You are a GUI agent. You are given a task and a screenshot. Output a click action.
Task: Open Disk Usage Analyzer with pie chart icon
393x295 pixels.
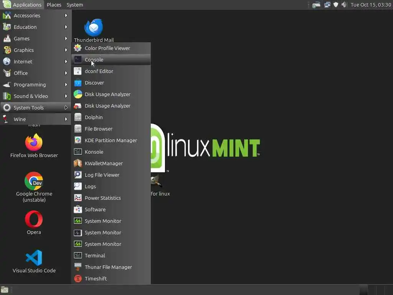[x=111, y=94]
